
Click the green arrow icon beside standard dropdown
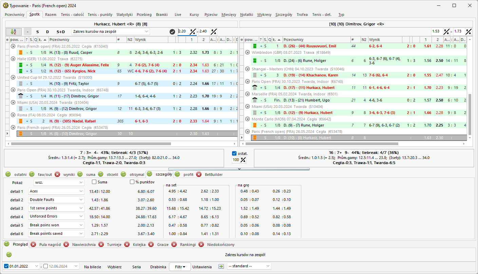(221, 266)
